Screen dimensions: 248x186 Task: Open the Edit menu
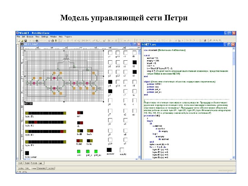click(23, 37)
